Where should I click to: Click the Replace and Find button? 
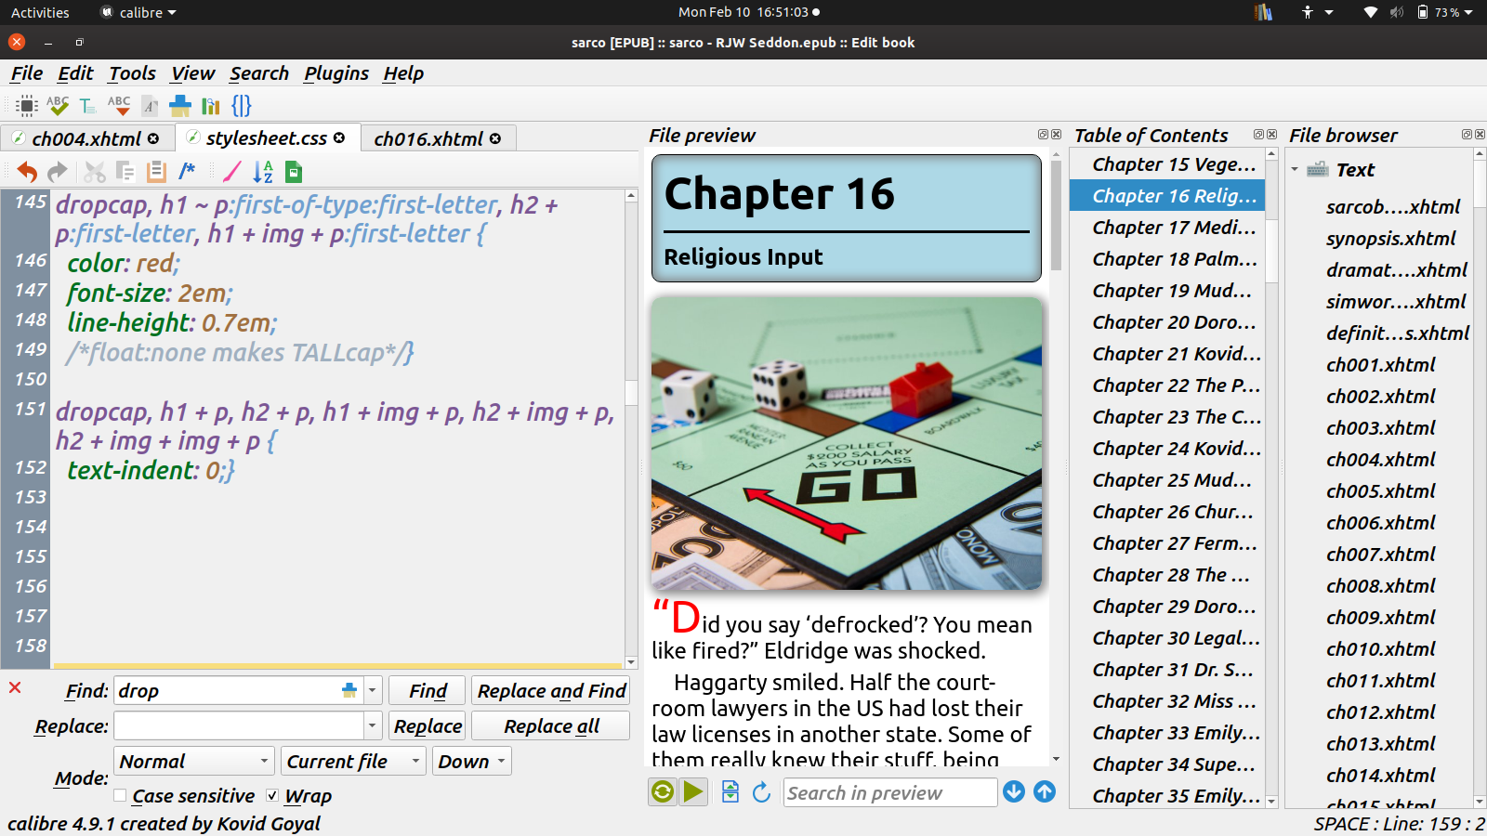[551, 690]
